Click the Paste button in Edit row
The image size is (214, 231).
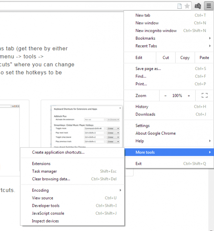(x=204, y=58)
